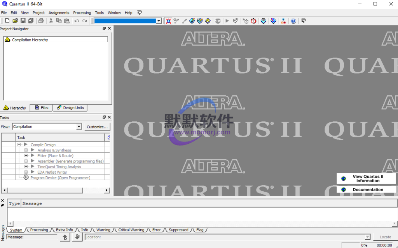Undock the Project Navigator panel
This screenshot has width=398, height=248.
104,28
